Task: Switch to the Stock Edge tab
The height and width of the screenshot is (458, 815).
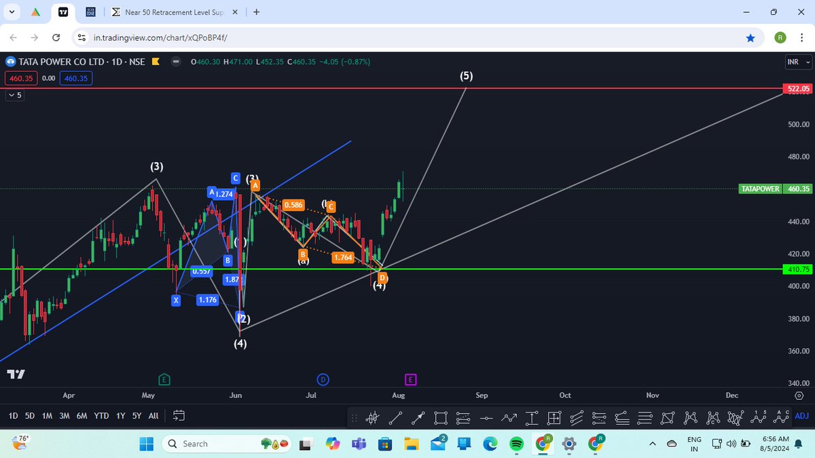Action: tap(90, 12)
